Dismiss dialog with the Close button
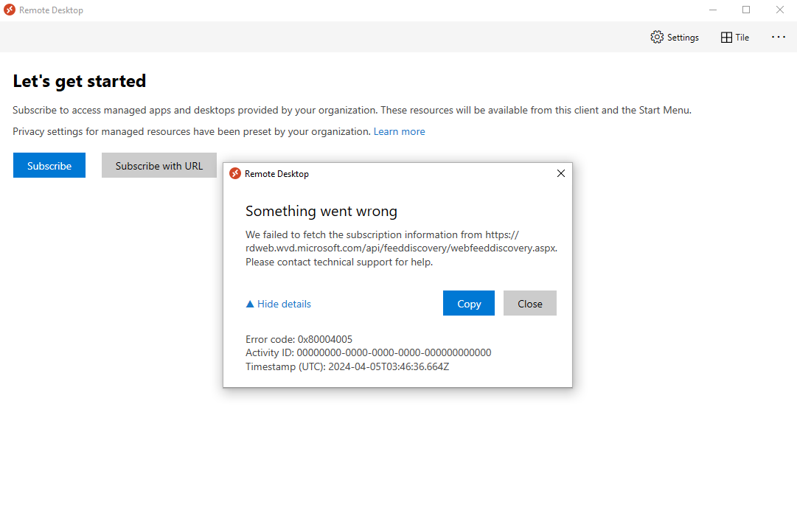This screenshot has width=797, height=508. 529,303
